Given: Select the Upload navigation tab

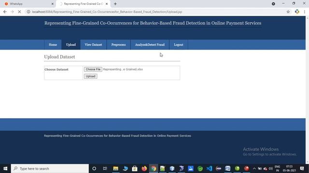Looking at the screenshot, I should 71,45.
